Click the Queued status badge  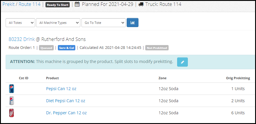click(46, 48)
